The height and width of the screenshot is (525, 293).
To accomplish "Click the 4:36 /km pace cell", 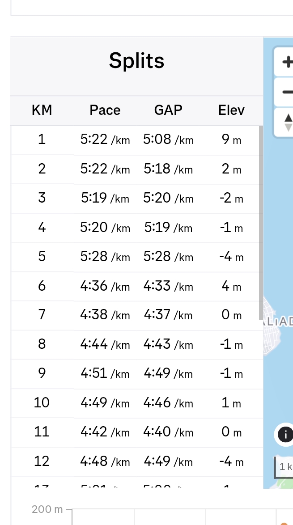I will pyautogui.click(x=105, y=286).
